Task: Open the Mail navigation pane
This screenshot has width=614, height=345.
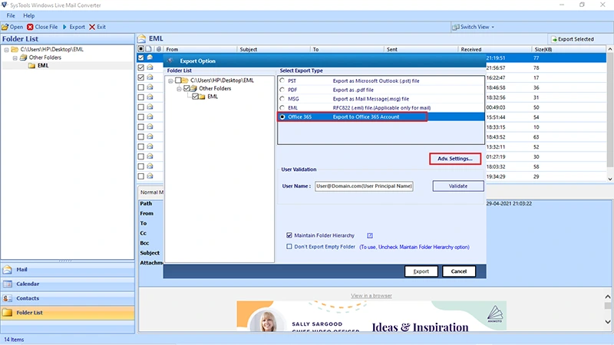Action: click(x=68, y=270)
